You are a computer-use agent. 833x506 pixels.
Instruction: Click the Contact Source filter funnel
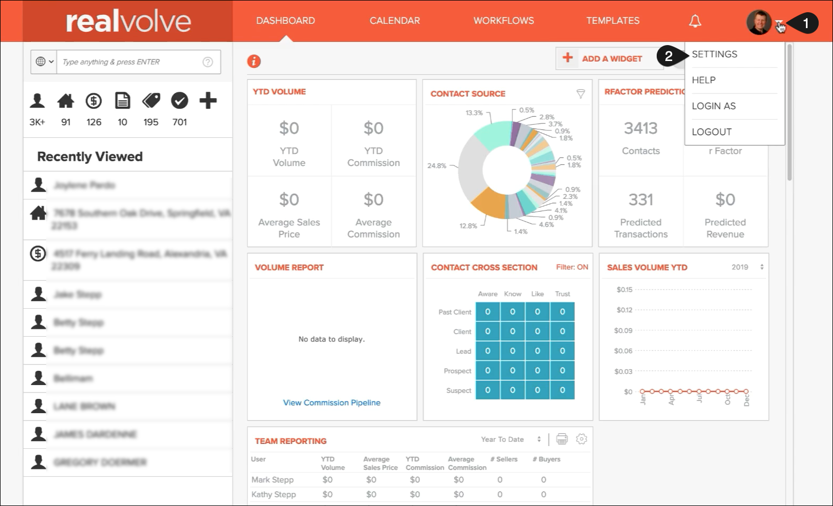(x=581, y=94)
